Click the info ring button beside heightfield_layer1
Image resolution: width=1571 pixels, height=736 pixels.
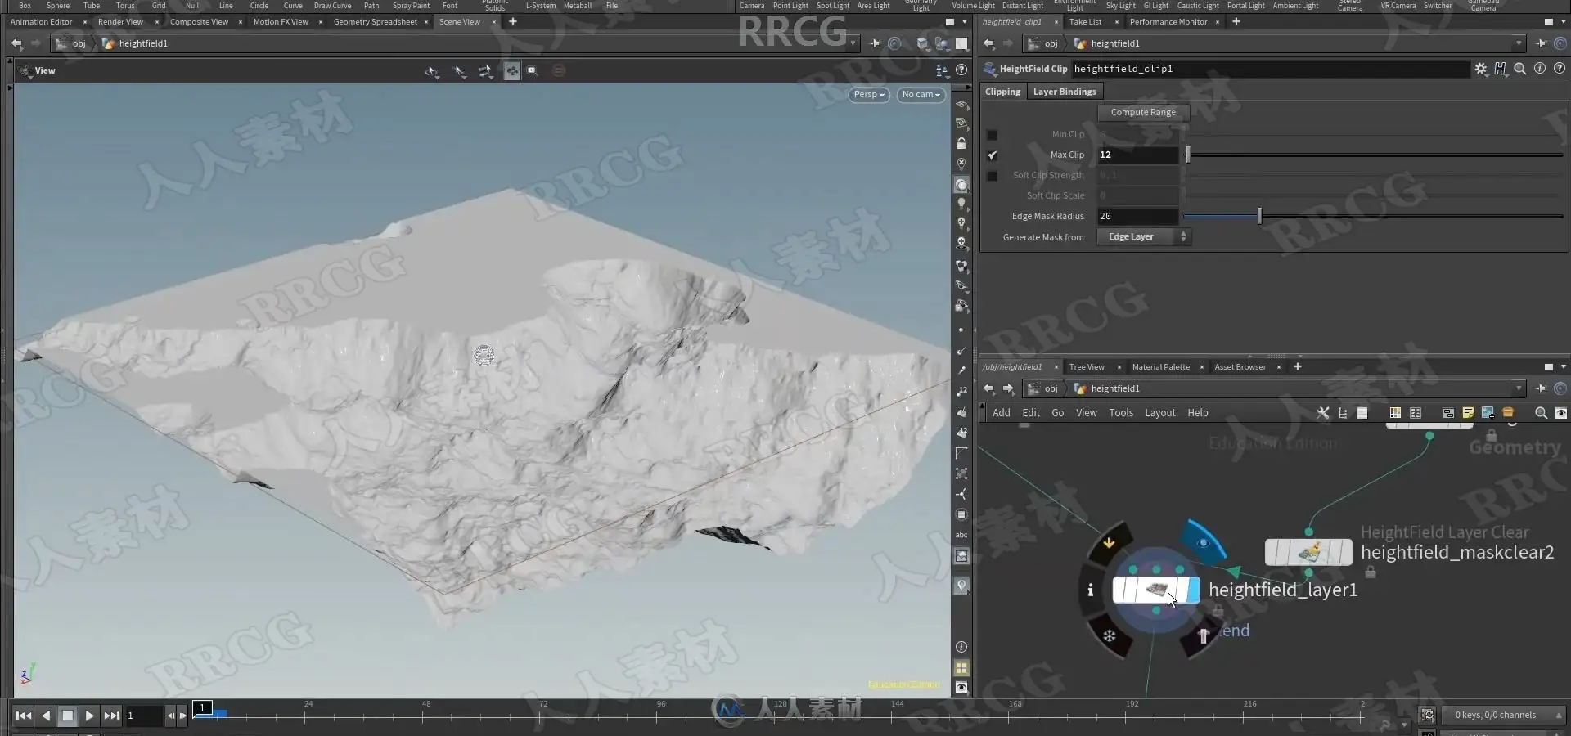(x=1090, y=590)
